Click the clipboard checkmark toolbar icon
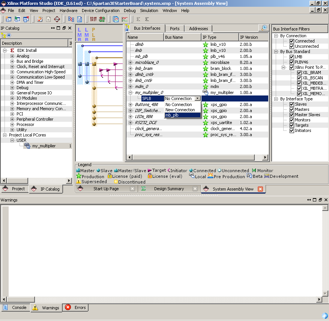This screenshot has width=329, height=321. tap(40, 19)
